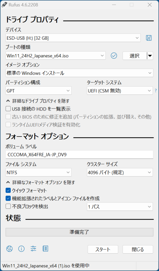Open the パーティション構成 GPT dropdown

pos(38,91)
